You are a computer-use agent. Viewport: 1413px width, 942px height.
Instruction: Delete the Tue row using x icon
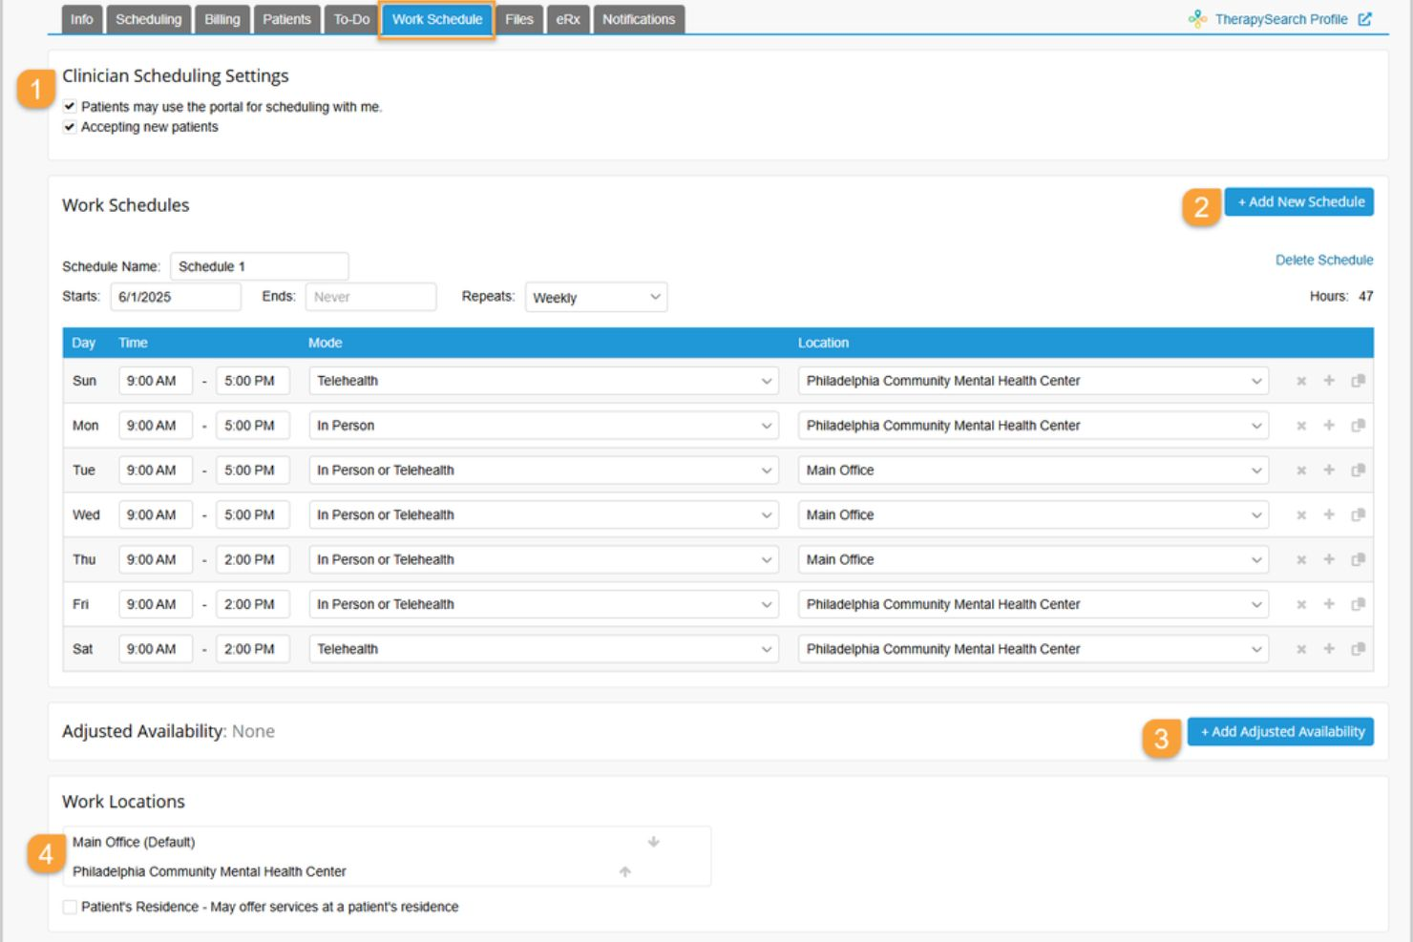pos(1300,471)
